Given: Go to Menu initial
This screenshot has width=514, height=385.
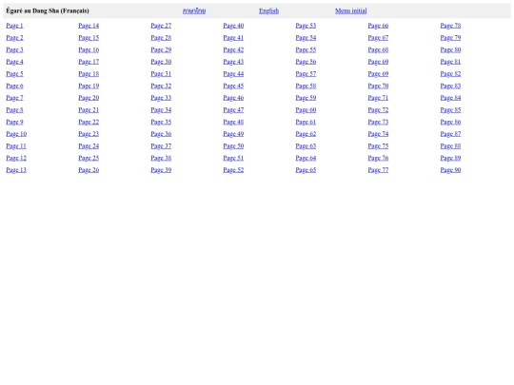Looking at the screenshot, I should tap(350, 10).
